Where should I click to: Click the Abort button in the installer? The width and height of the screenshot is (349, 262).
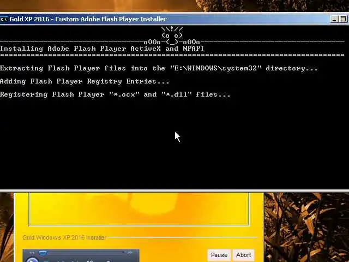click(x=243, y=255)
